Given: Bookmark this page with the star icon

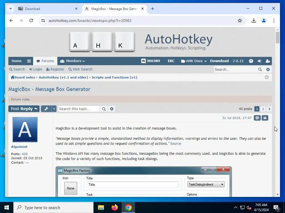Looking at the screenshot, I should click(240, 21).
